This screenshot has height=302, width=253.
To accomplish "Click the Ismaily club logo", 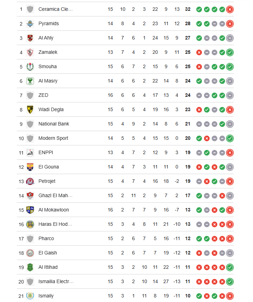I will 30,296.
